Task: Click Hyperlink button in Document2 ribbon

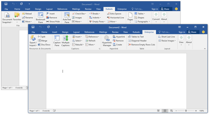Action: point(119,37)
